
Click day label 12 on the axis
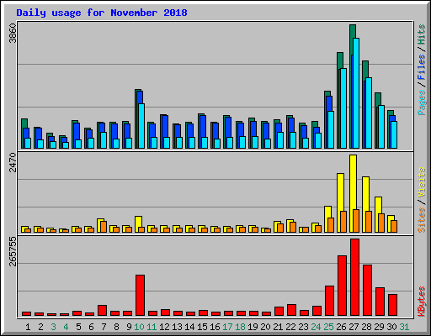click(164, 327)
